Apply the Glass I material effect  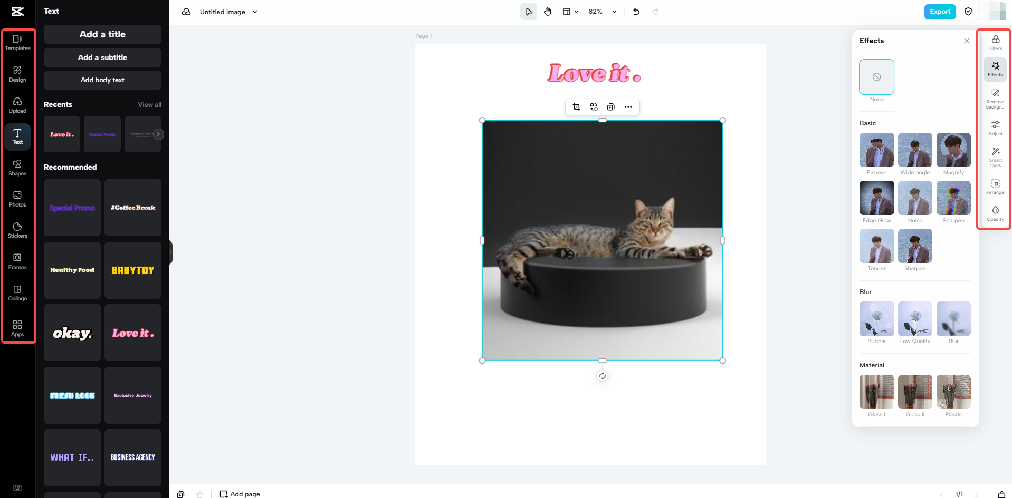(876, 392)
